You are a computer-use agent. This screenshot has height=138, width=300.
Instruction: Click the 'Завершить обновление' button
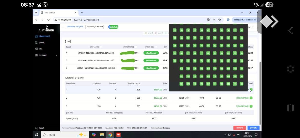[x=245, y=20]
